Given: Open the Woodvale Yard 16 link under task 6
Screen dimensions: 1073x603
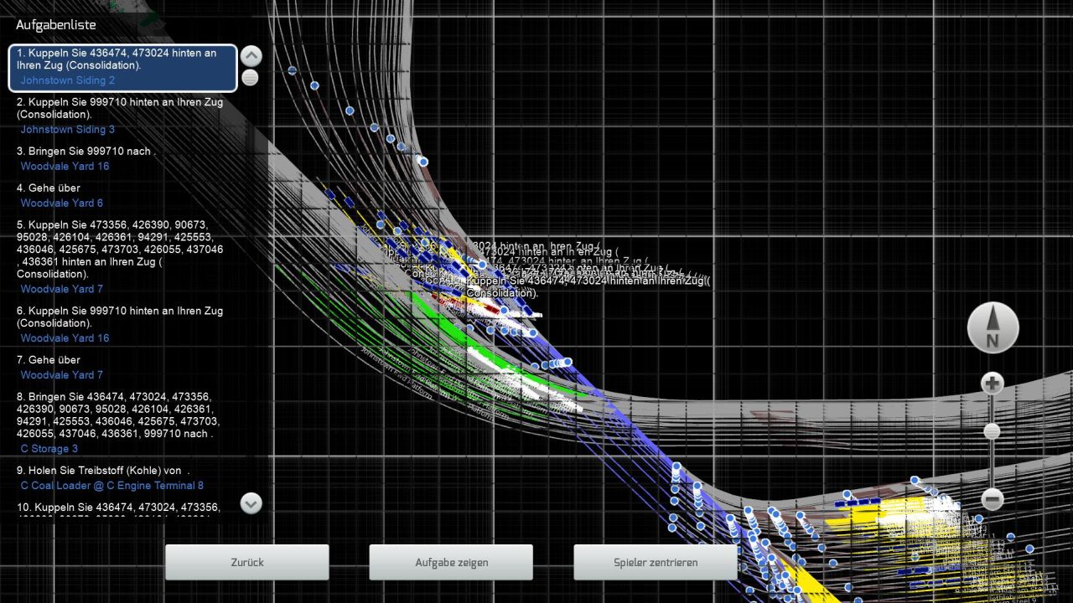Looking at the screenshot, I should pos(65,338).
